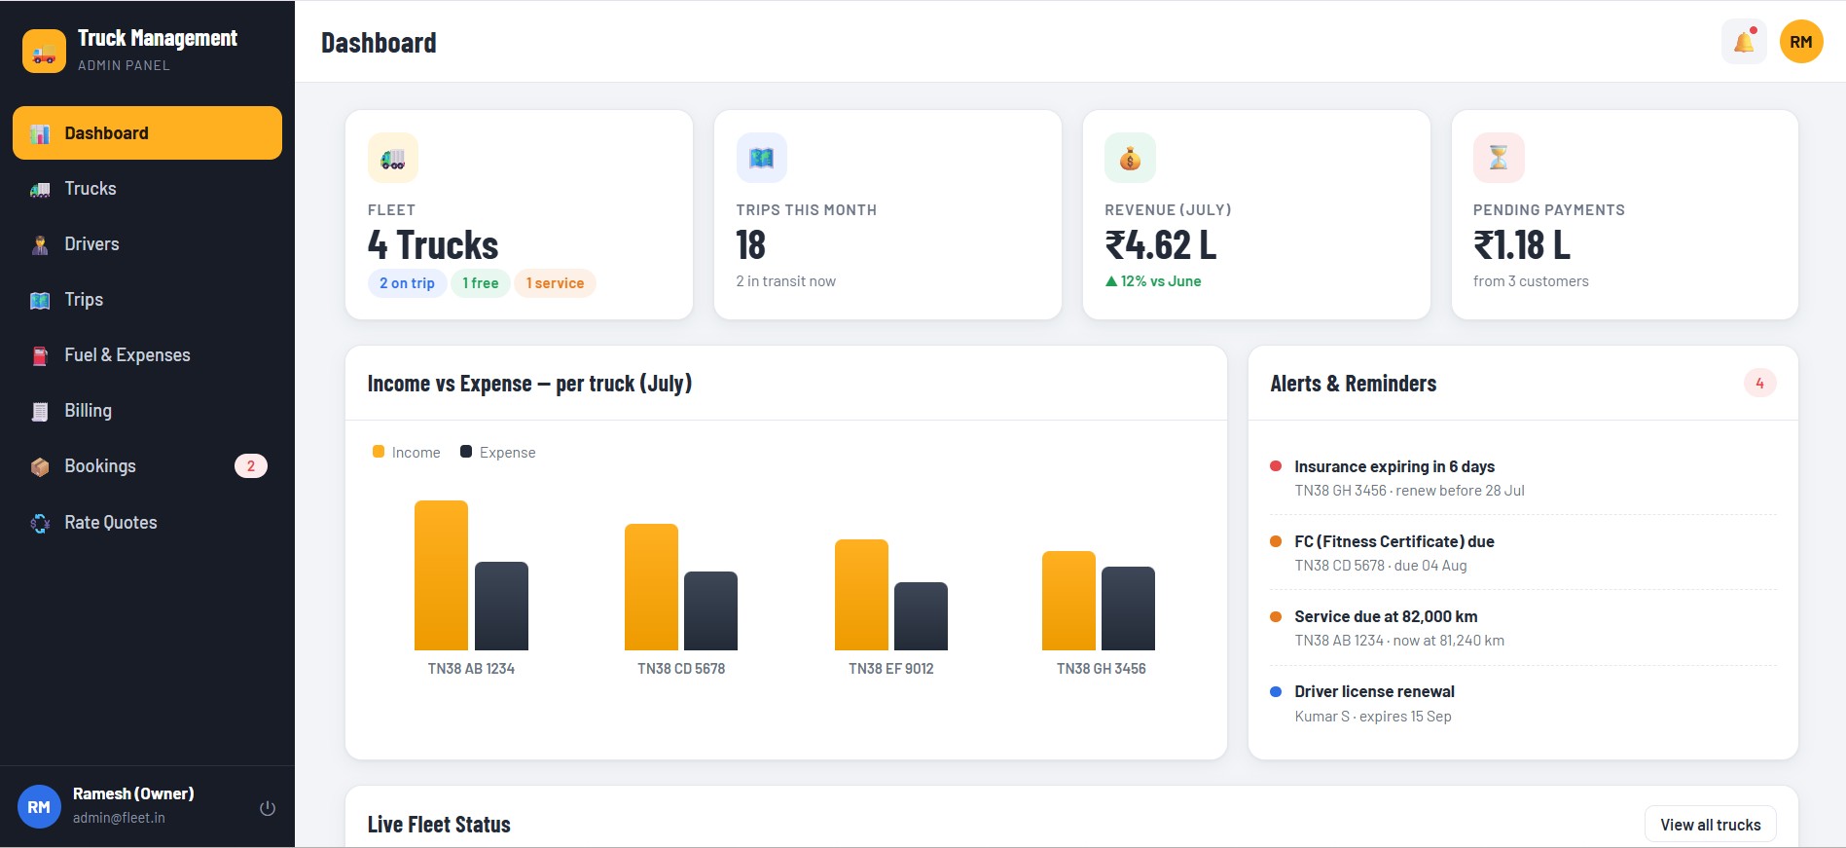Viewport: 1846px width, 848px height.
Task: Click the blue RM avatar in sidebar footer
Action: point(39,807)
